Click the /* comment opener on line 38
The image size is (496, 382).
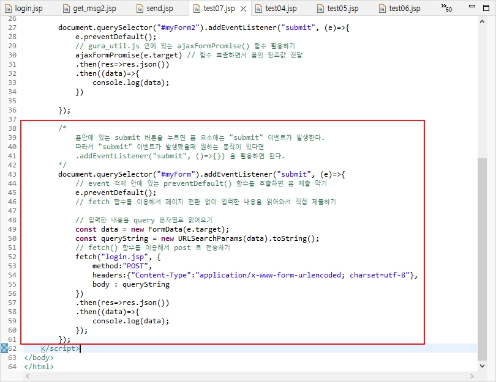pyautogui.click(x=62, y=128)
